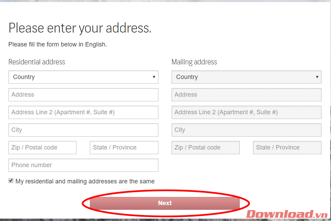Open the Residential address Country dropdown
Image resolution: width=331 pixels, height=221 pixels.
83,77
